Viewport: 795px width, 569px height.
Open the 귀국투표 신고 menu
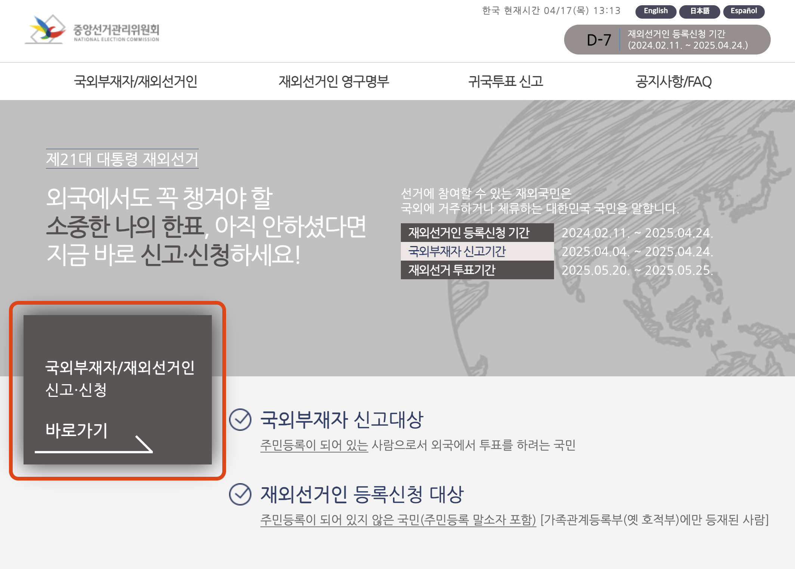(x=505, y=81)
